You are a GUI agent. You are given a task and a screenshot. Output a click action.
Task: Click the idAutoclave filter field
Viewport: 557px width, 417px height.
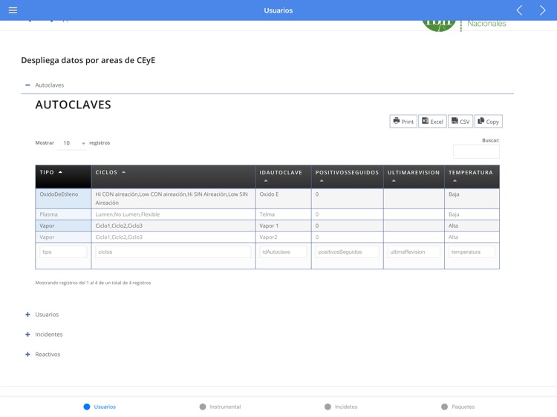284,252
